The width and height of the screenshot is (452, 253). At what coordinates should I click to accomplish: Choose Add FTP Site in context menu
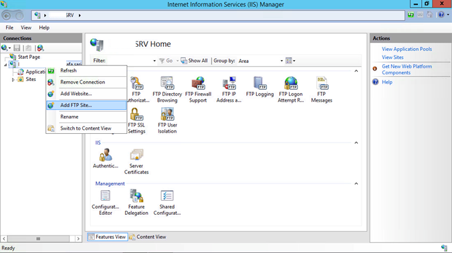(x=86, y=105)
